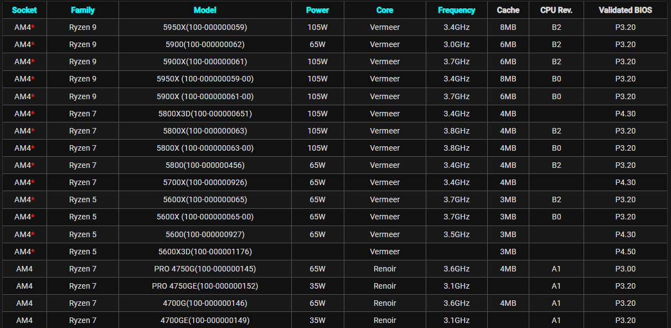The width and height of the screenshot is (671, 328).
Task: Click P4.30 BIOS in the 5800X3D row
Action: tap(626, 114)
